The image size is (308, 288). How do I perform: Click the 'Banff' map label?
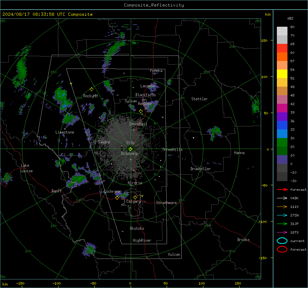(56, 191)
